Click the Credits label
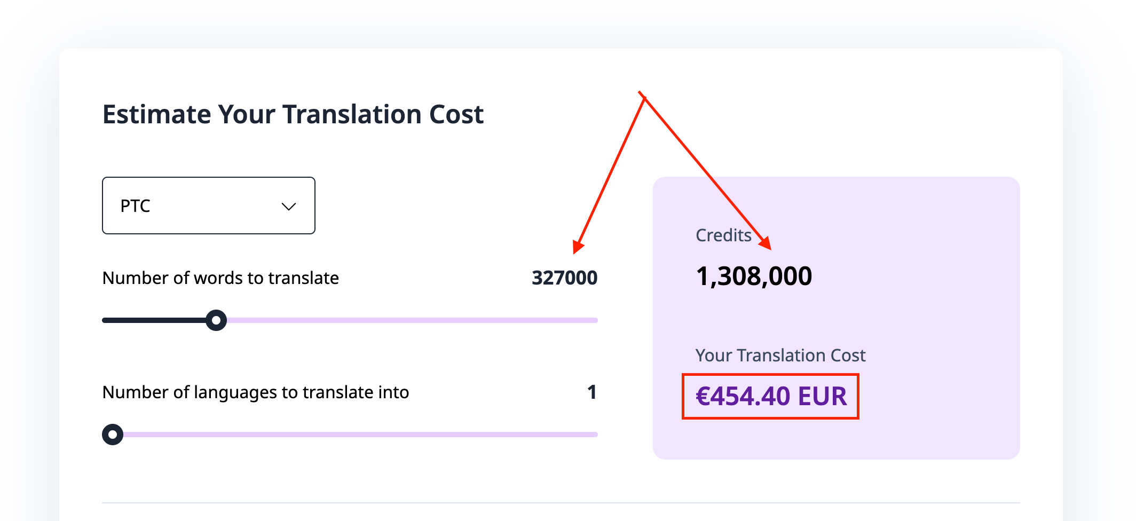This screenshot has height=521, width=1136. [x=723, y=235]
